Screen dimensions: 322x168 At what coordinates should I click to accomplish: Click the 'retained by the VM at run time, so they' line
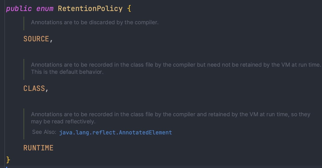pos(171,114)
